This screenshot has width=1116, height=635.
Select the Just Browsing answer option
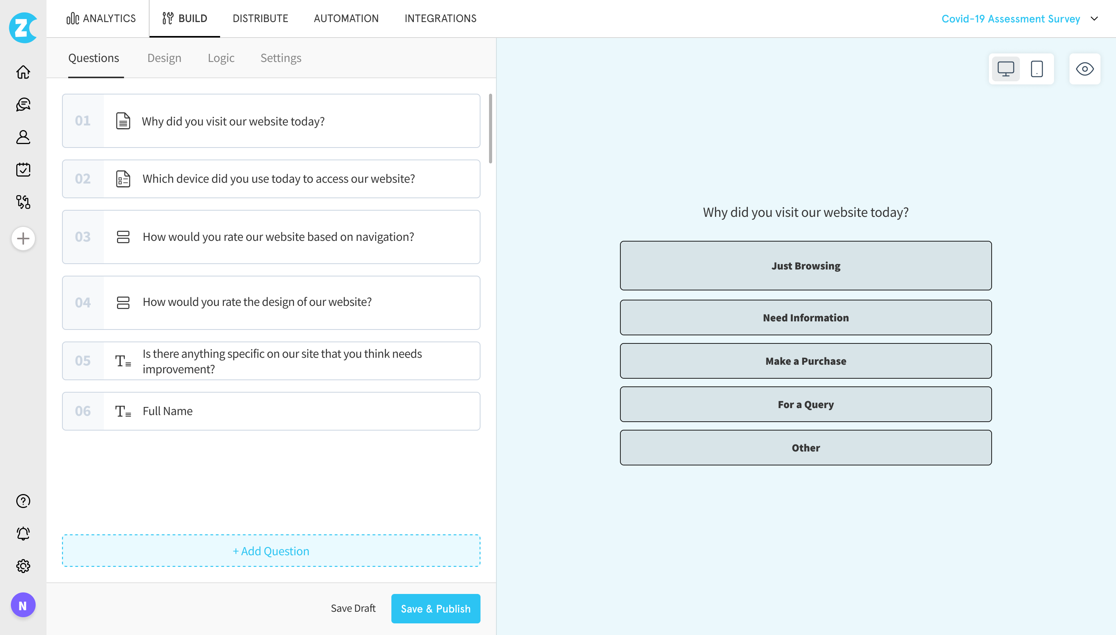click(x=806, y=265)
